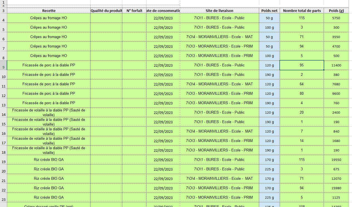Select the N° forfait header cell

pyautogui.click(x=134, y=11)
